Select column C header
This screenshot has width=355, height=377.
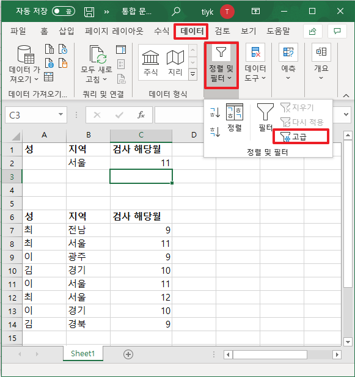(141, 135)
